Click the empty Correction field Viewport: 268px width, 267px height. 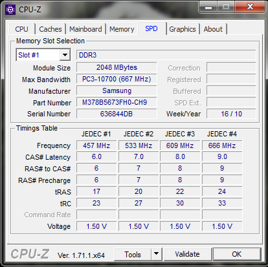point(231,67)
